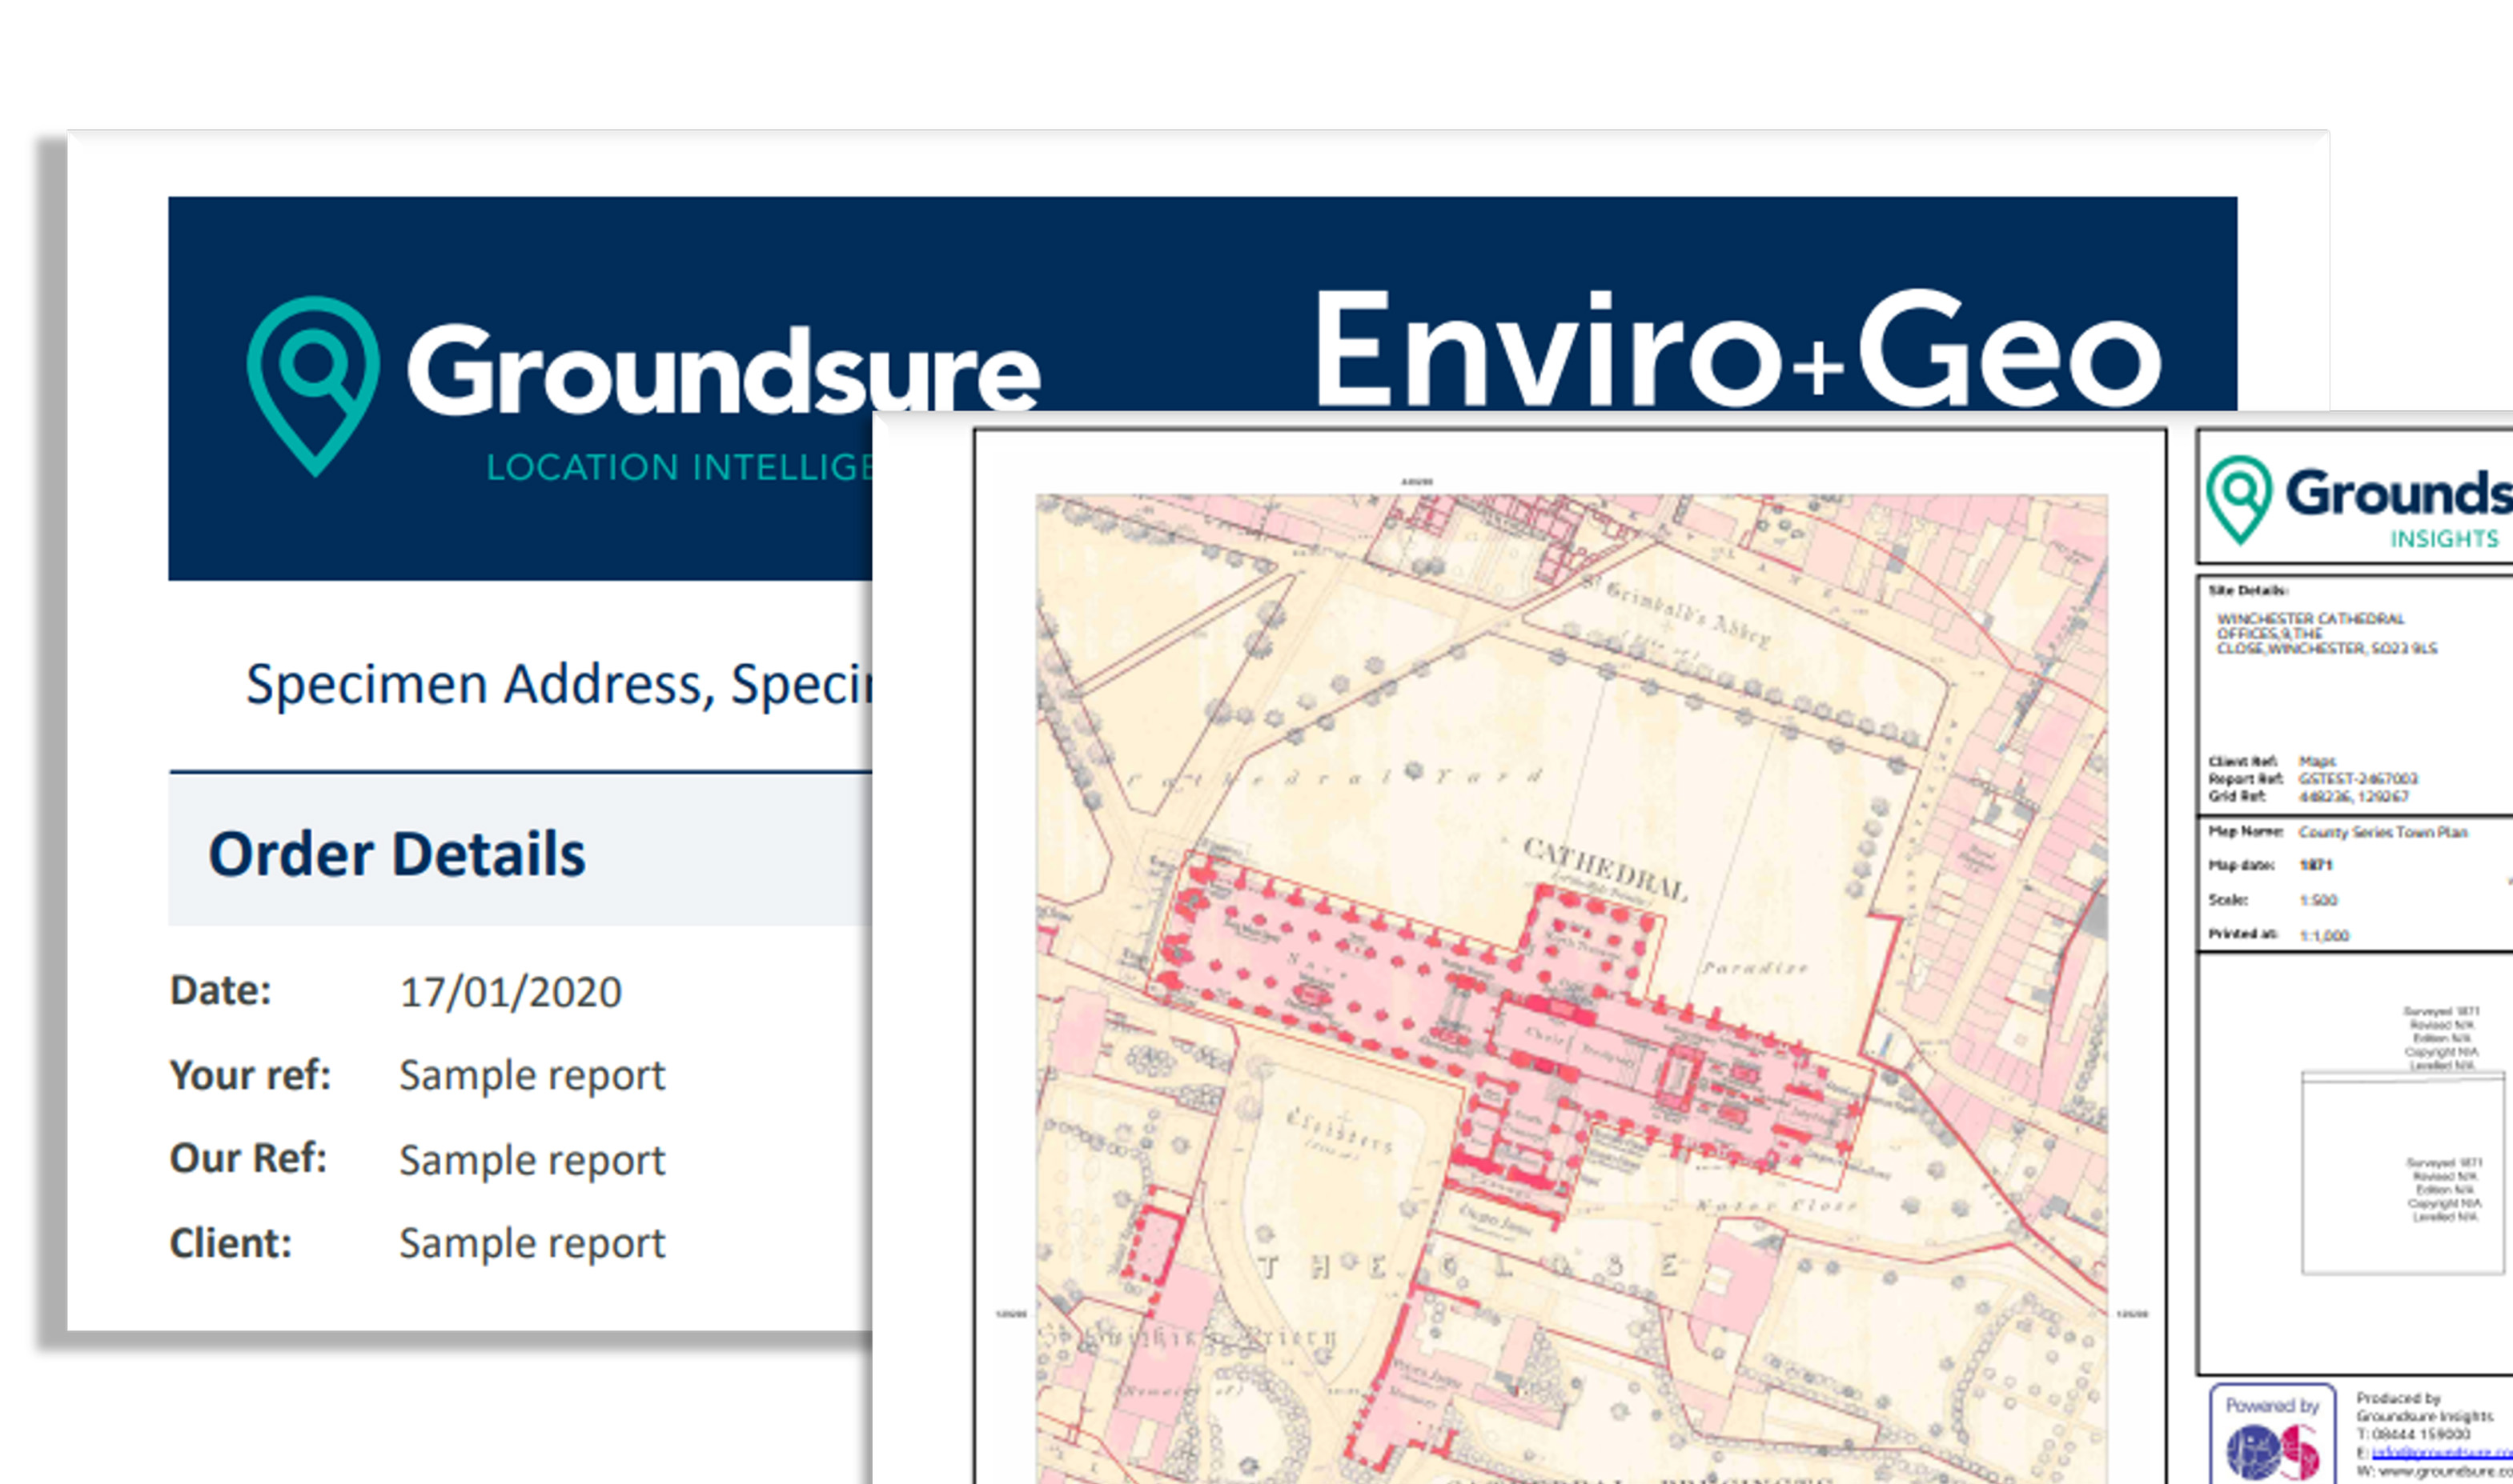Screen dimensions: 2513x1484
Task: Click the CATHEDRAL label on the map
Action: [1604, 869]
